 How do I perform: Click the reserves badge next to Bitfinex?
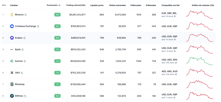pyautogui.click(x=25, y=96)
